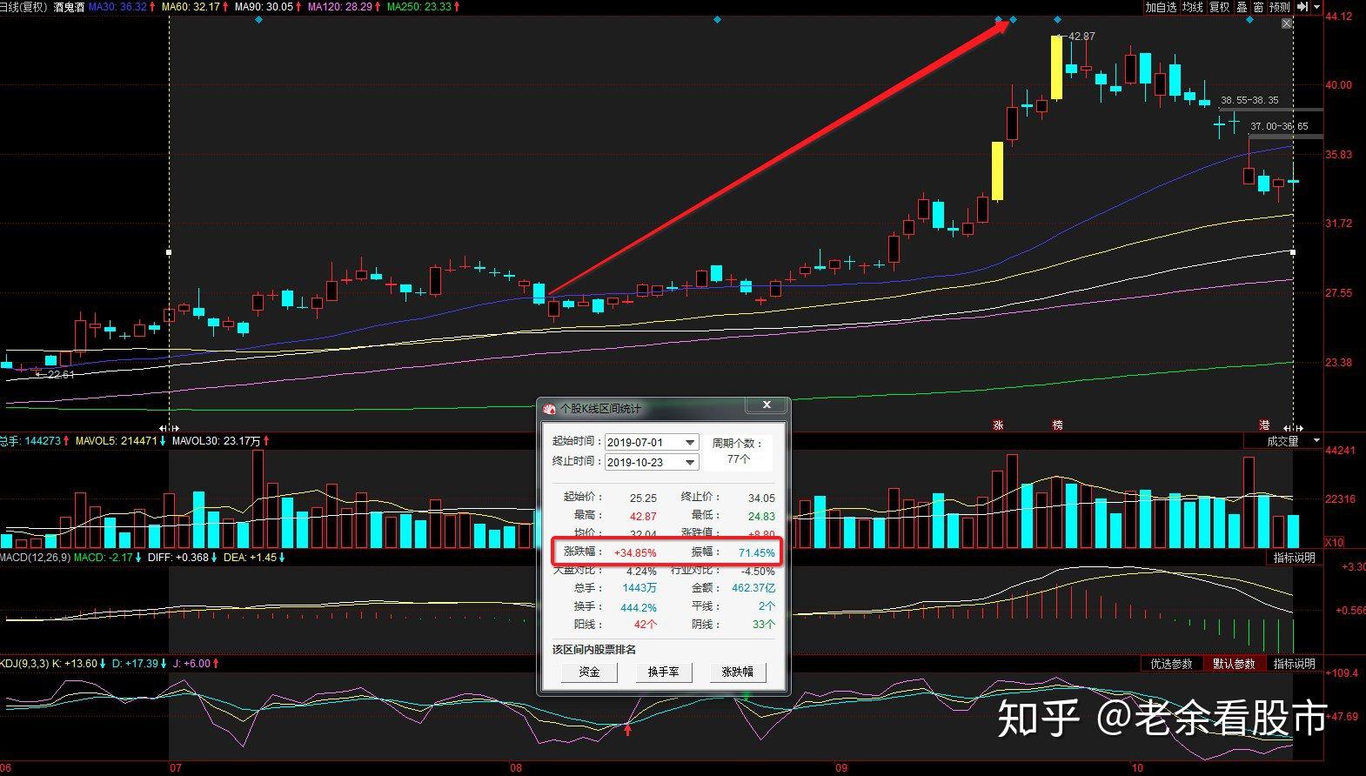Select the 默认参数 tab
1366x776 pixels.
pos(1234,664)
